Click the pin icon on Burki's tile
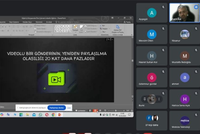200x134 pixels. 144,99
